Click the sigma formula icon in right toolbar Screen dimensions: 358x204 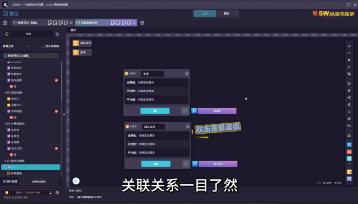349,172
